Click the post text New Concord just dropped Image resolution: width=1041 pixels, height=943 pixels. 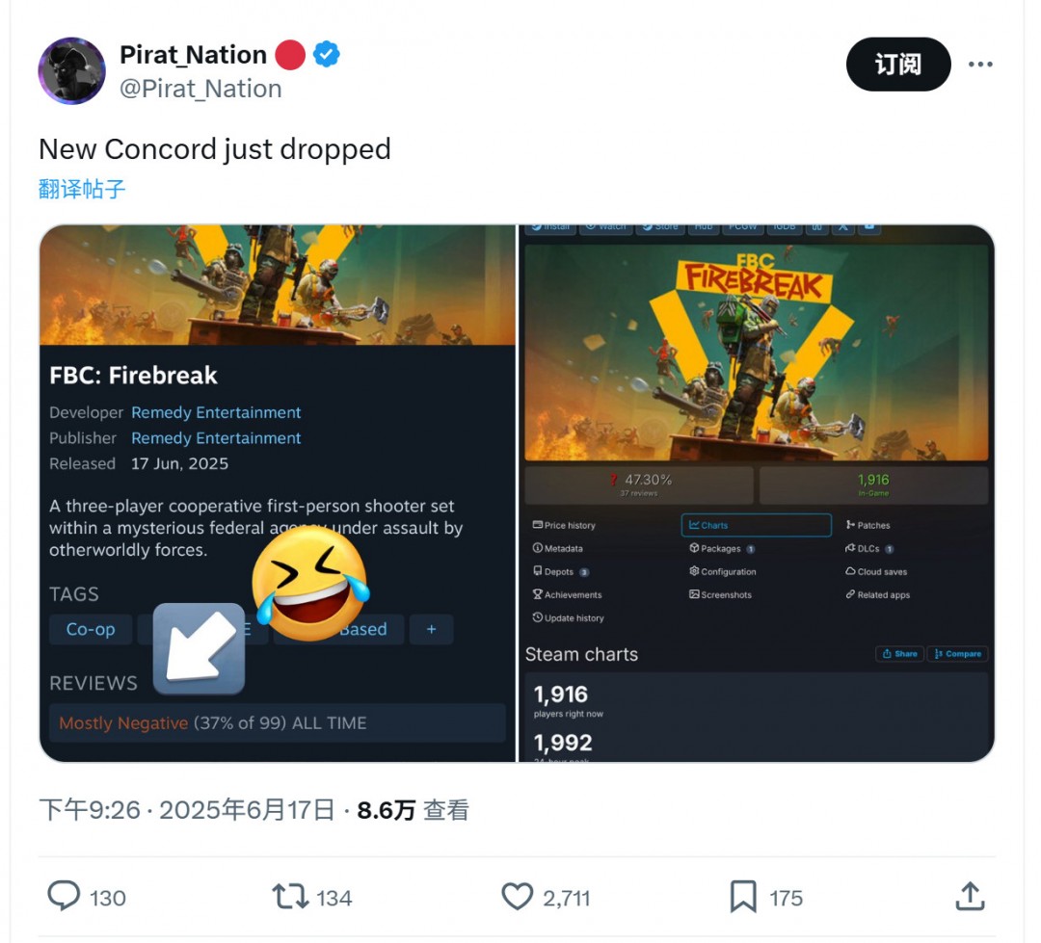(x=215, y=149)
